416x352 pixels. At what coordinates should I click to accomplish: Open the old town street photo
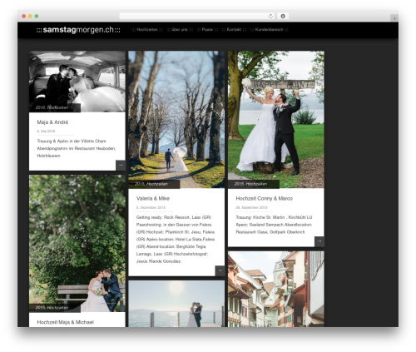pyautogui.click(x=276, y=289)
